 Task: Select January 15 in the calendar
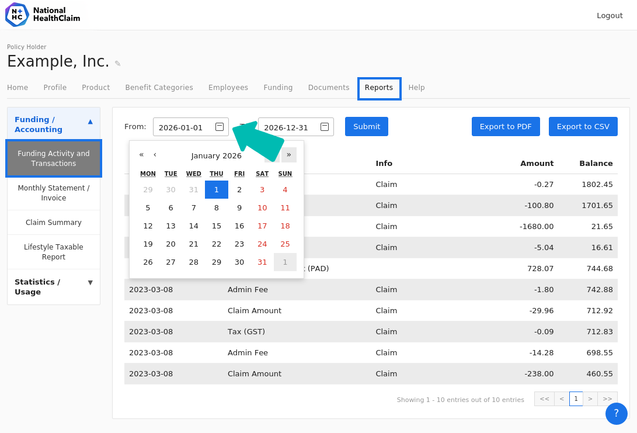(217, 226)
